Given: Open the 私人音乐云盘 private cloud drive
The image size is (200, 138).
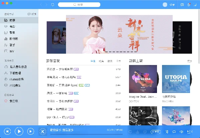Looking at the screenshot, I should (19, 67).
